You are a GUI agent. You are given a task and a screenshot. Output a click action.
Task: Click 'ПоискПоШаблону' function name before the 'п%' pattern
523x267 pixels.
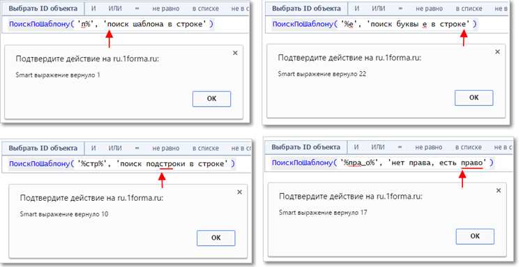click(40, 24)
